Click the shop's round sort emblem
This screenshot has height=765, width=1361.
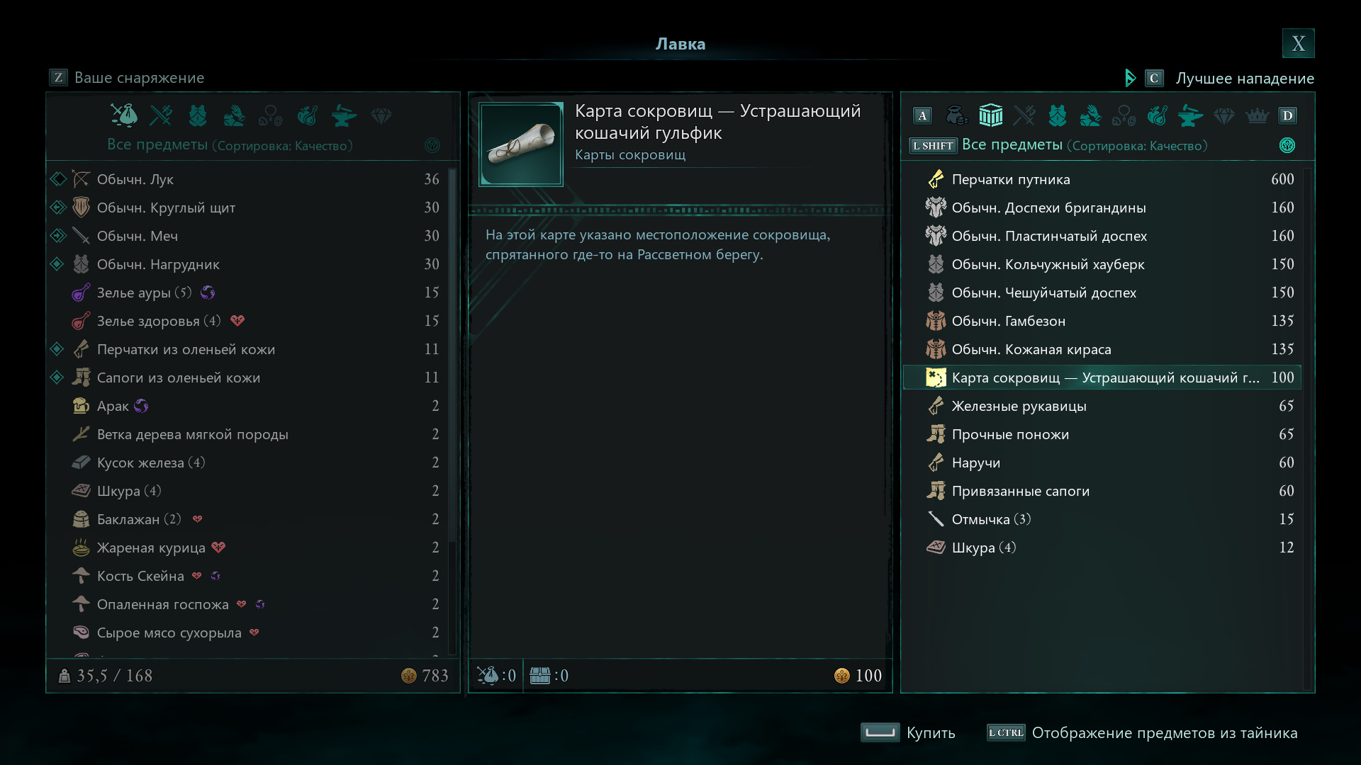(1287, 145)
